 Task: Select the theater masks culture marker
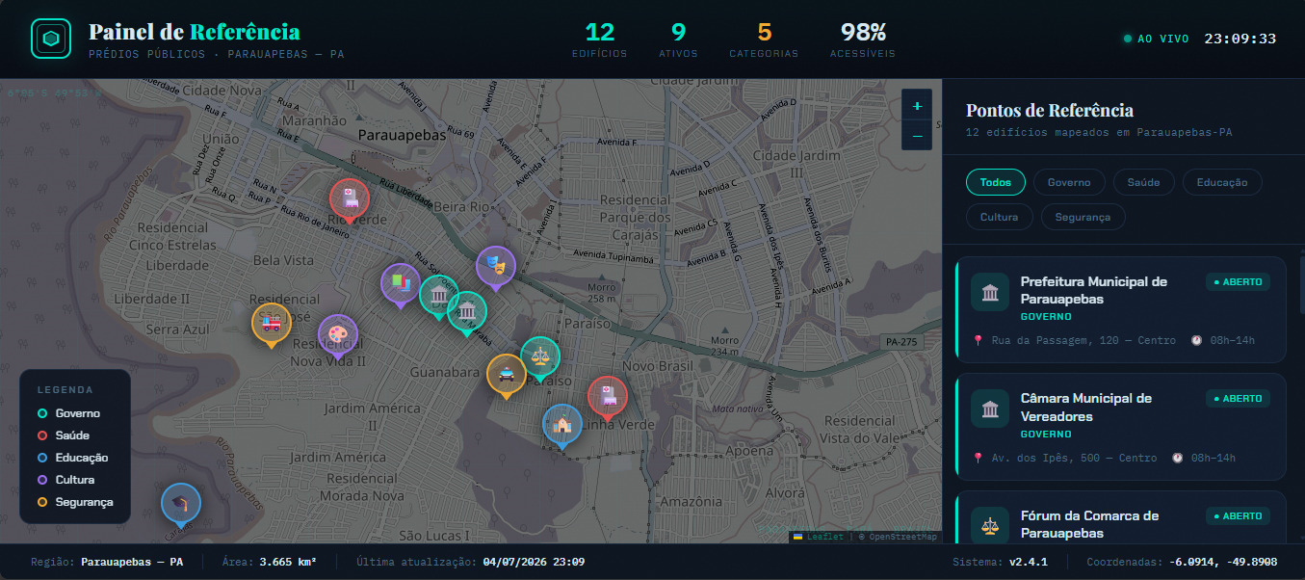(x=496, y=267)
